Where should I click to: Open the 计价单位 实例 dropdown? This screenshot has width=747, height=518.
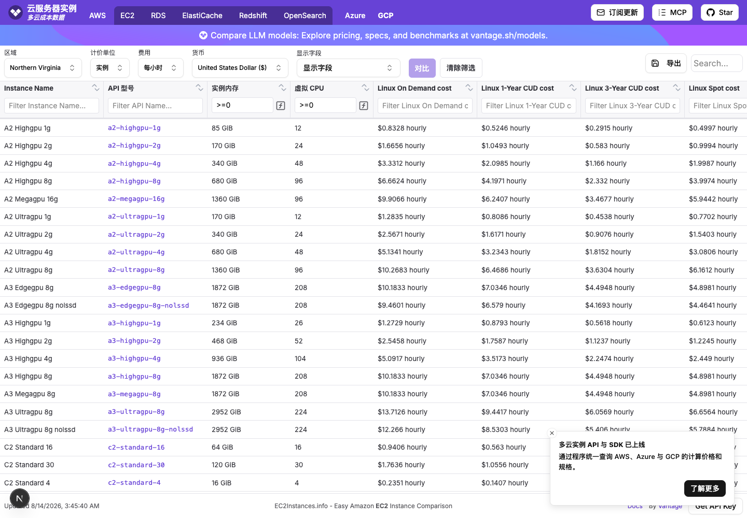pyautogui.click(x=110, y=68)
